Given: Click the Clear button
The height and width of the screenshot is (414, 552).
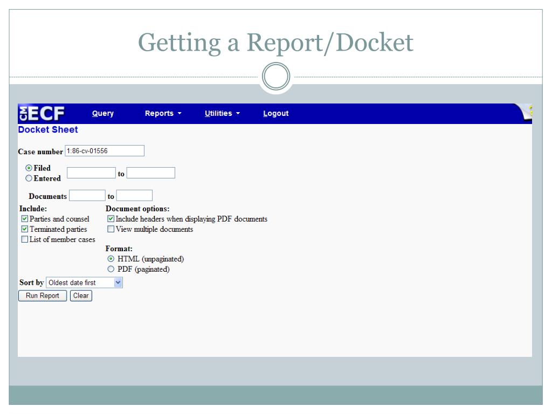Looking at the screenshot, I should pos(81,295).
